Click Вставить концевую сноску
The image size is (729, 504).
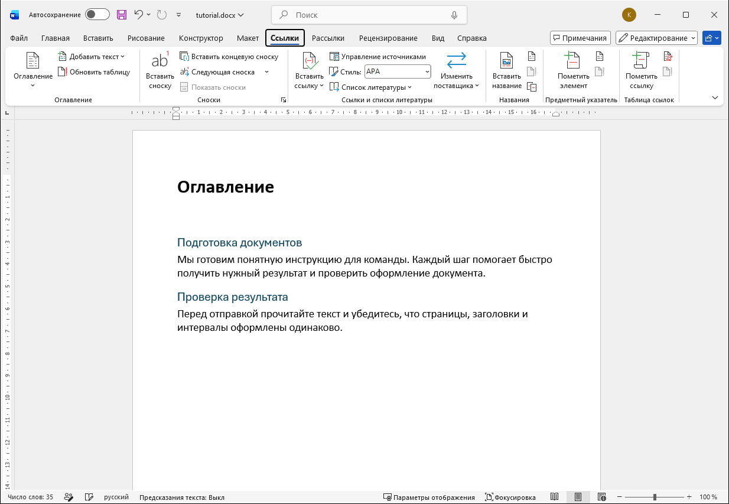228,57
